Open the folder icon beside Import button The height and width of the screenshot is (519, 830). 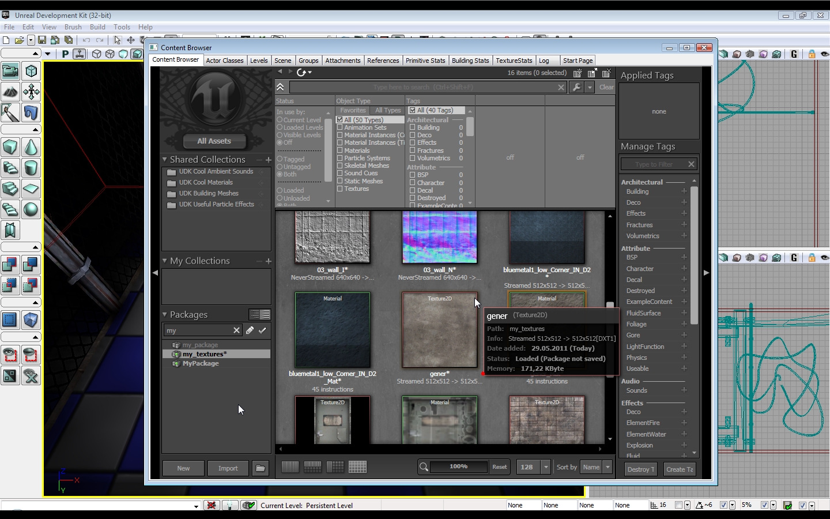click(261, 468)
